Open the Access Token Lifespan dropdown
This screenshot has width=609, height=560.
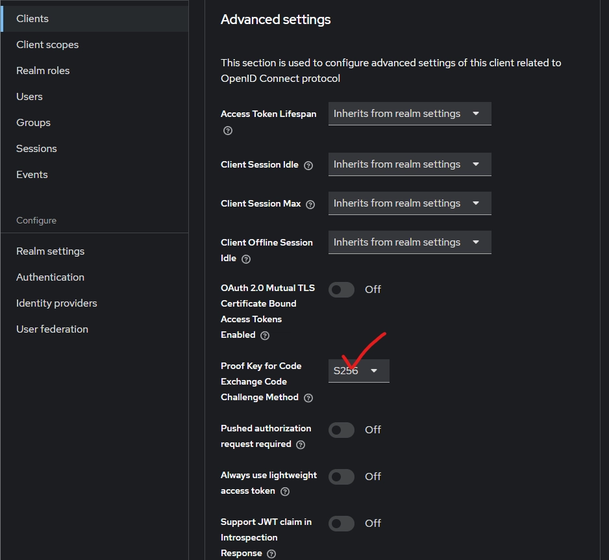tap(409, 114)
